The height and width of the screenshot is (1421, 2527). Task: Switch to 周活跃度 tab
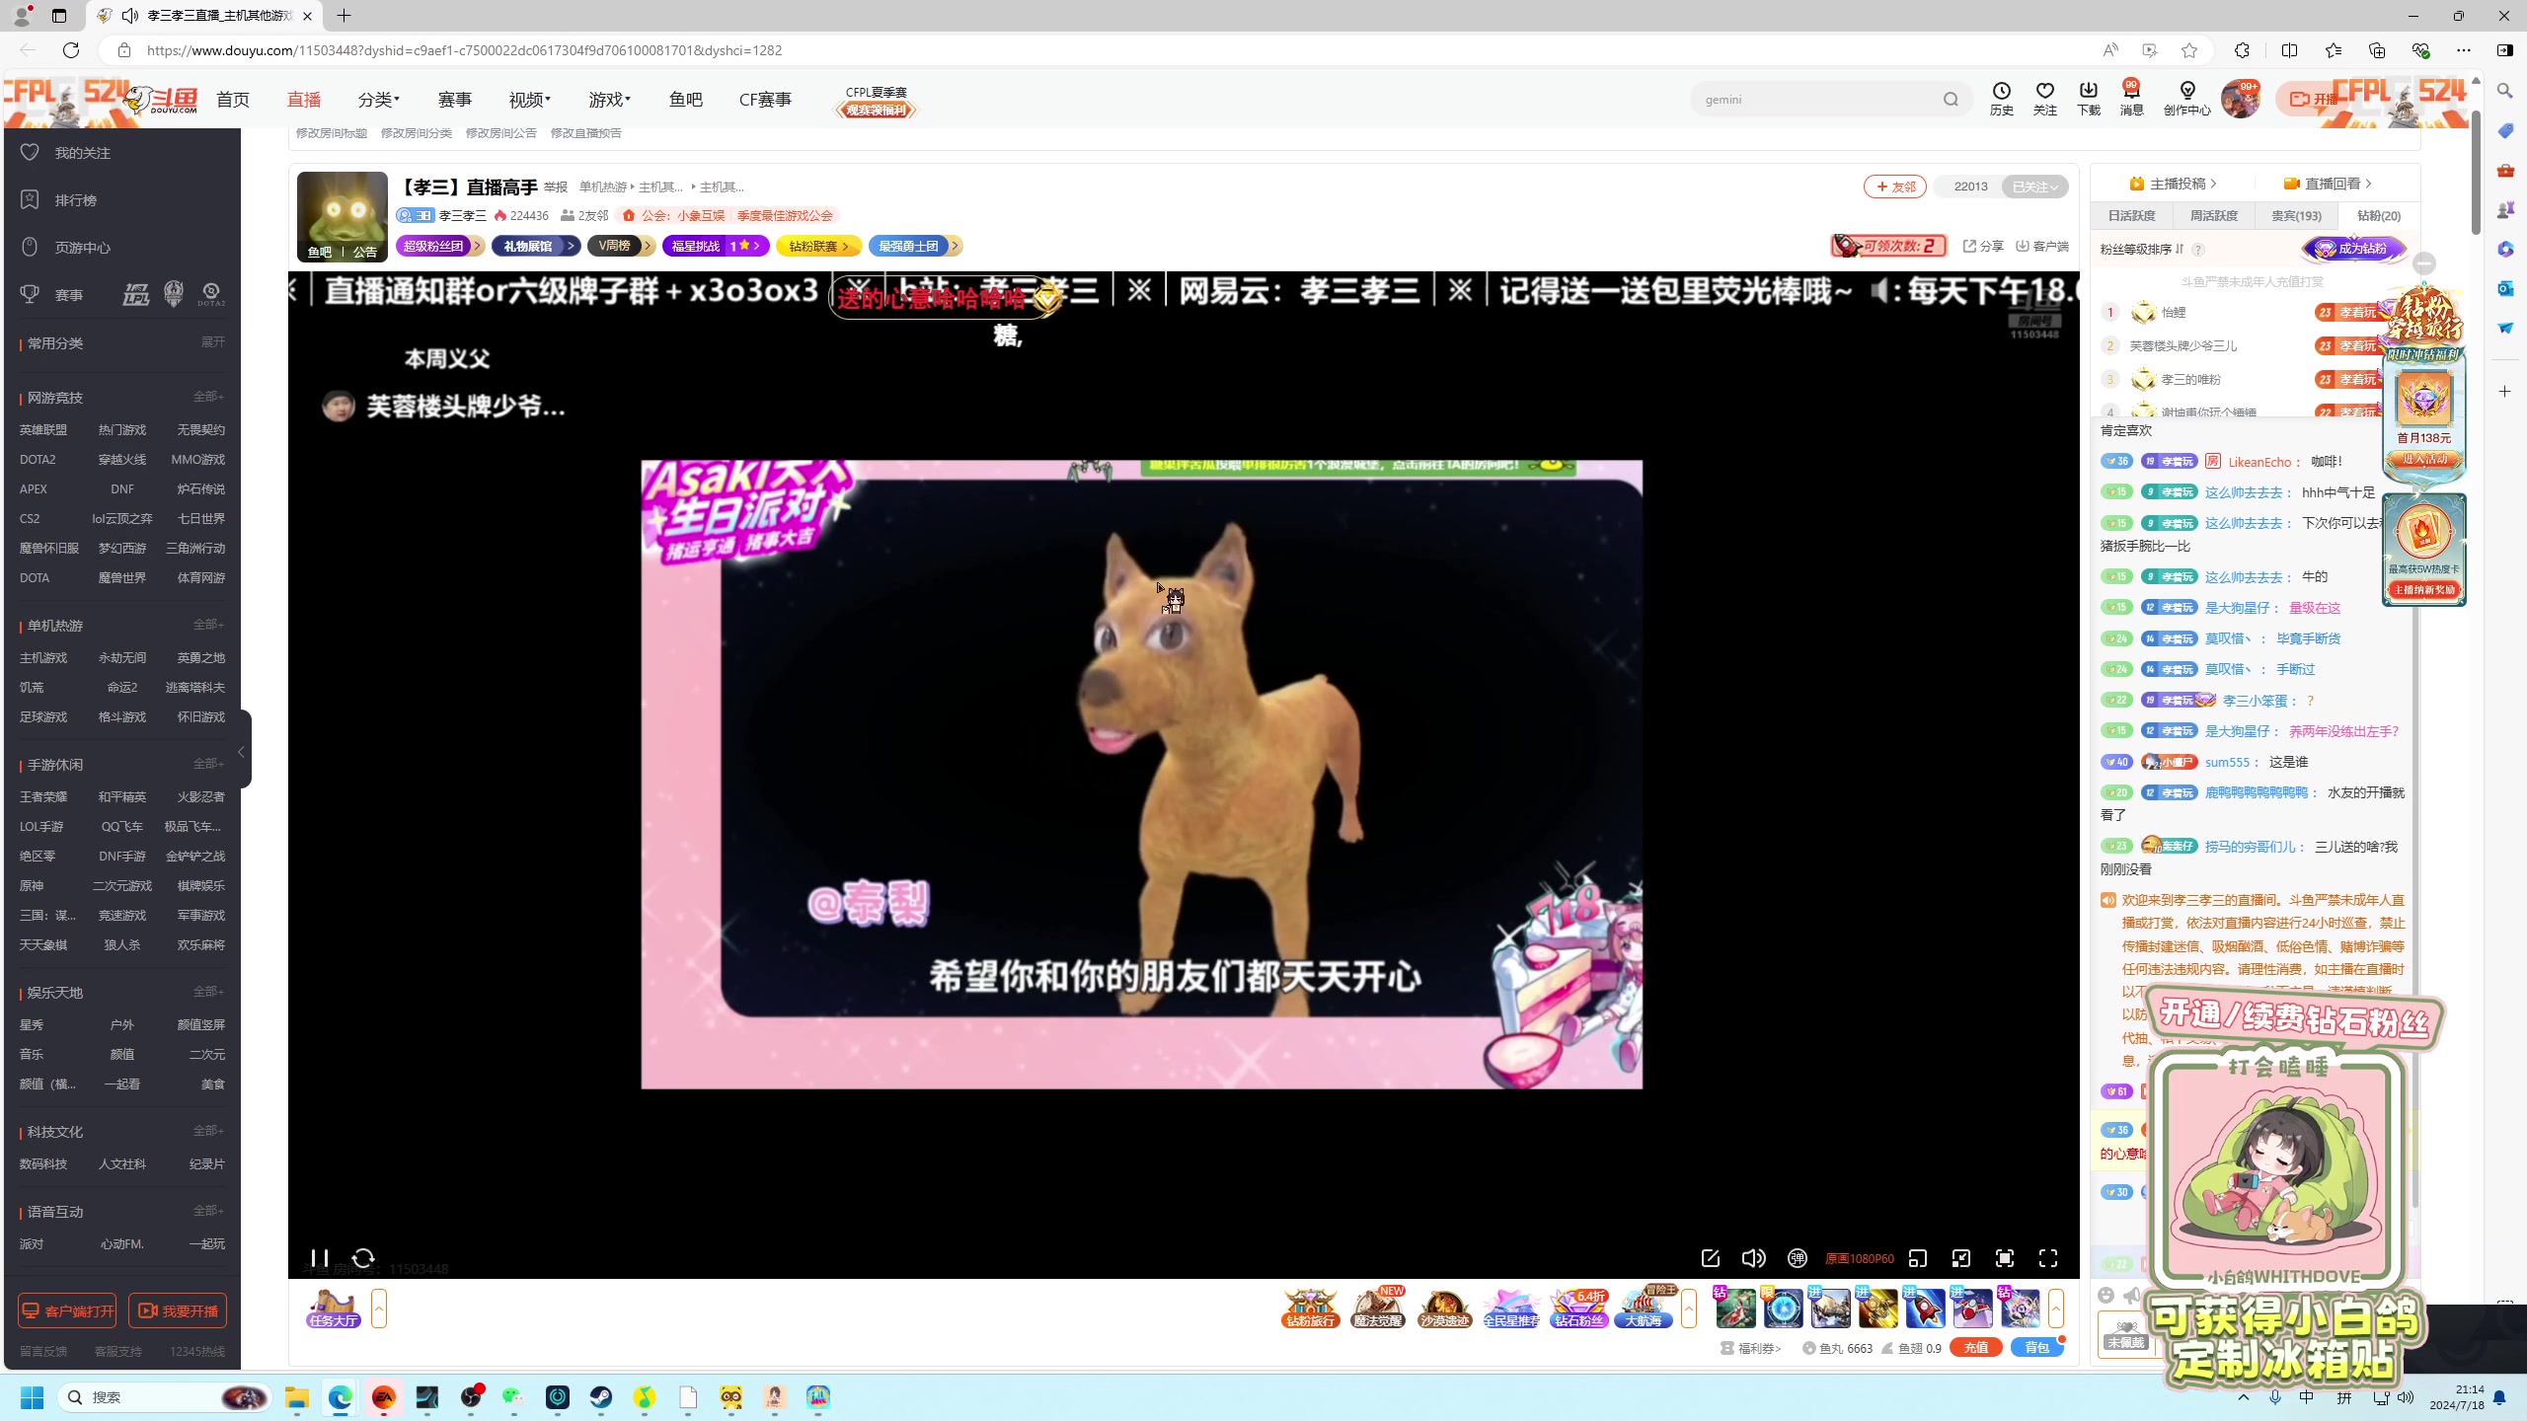[2214, 215]
